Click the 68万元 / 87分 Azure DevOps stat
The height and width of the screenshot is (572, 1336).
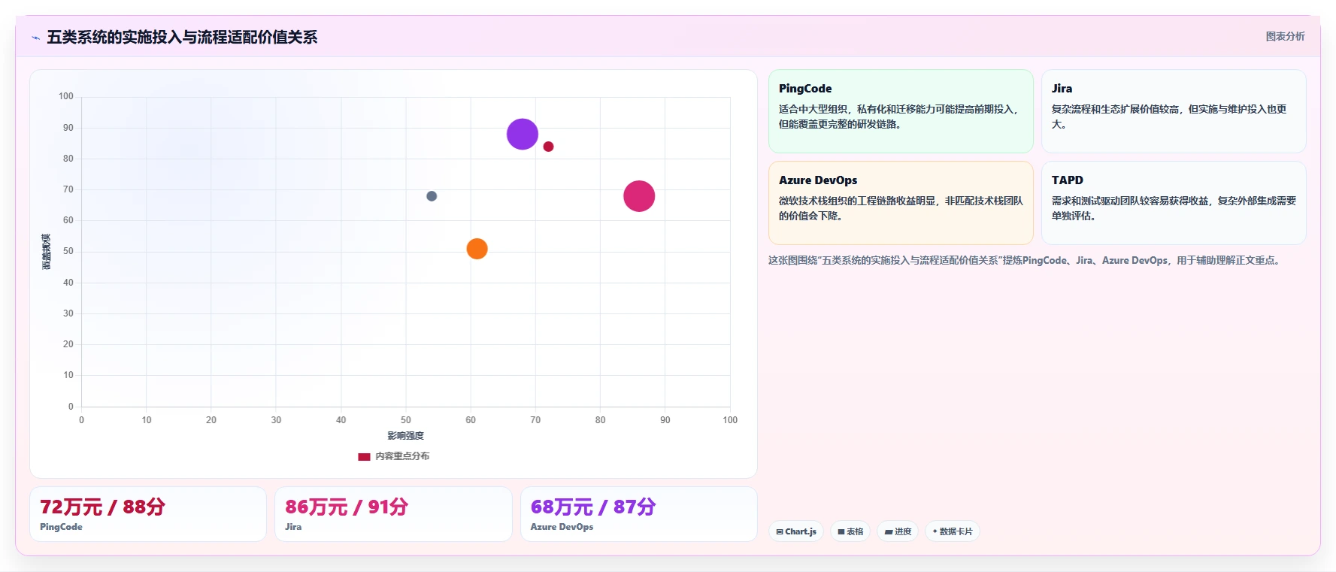(639, 514)
